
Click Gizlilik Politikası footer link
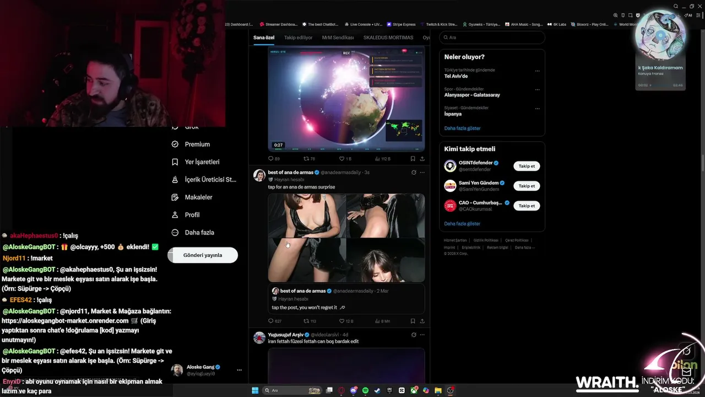[x=486, y=240]
